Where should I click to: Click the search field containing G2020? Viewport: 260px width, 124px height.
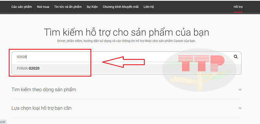pyautogui.click(x=124, y=57)
